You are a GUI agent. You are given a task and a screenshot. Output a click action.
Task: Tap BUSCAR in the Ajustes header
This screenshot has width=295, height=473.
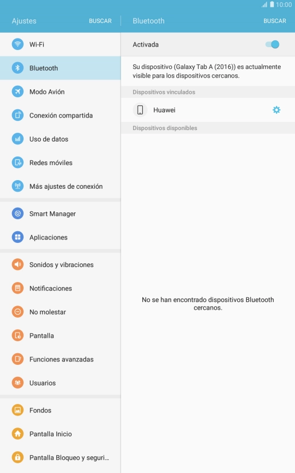point(100,21)
